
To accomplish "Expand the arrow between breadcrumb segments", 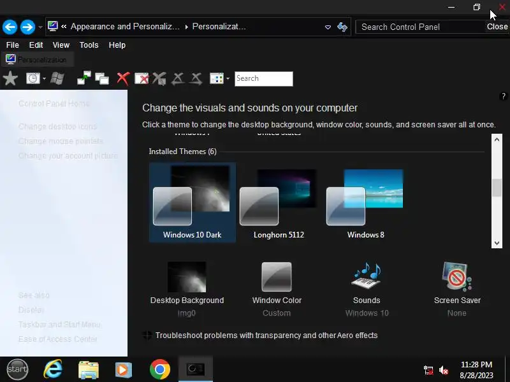I will point(186,27).
